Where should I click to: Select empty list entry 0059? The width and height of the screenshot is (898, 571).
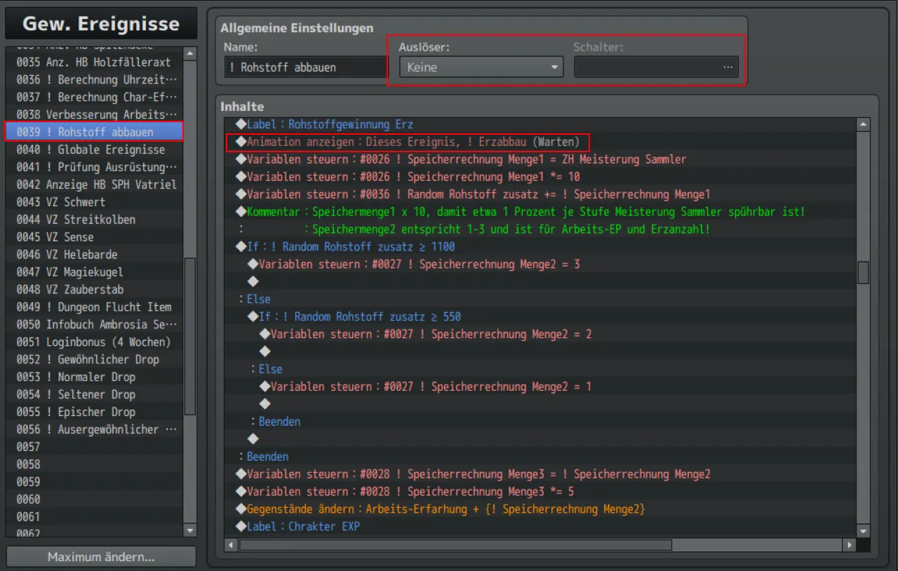click(94, 483)
